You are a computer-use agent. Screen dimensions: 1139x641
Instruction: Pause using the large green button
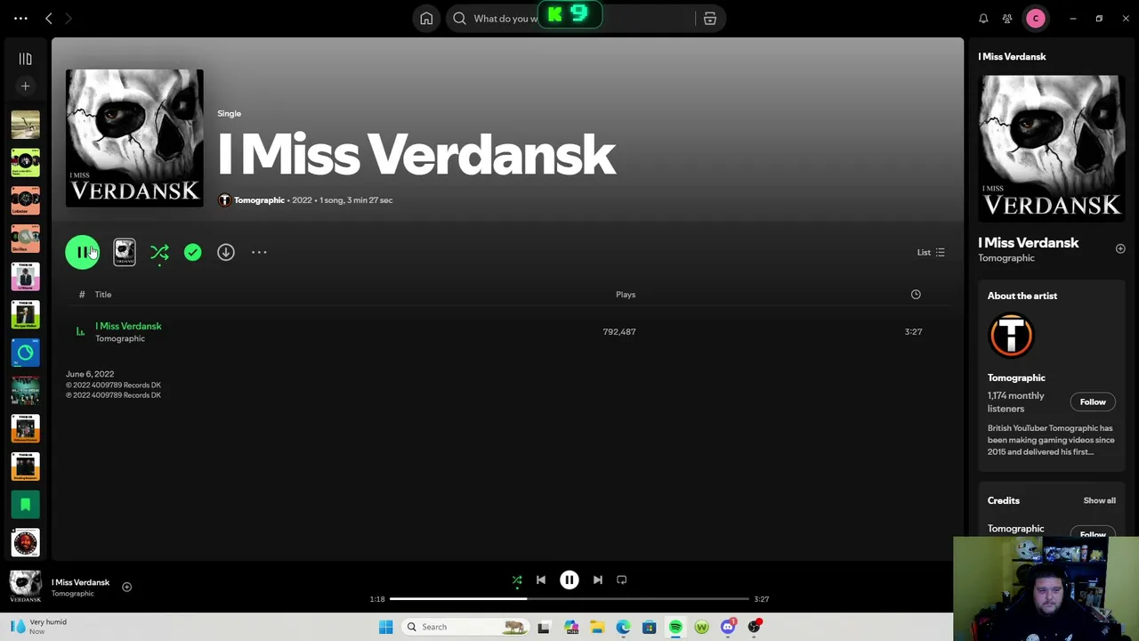pos(82,252)
